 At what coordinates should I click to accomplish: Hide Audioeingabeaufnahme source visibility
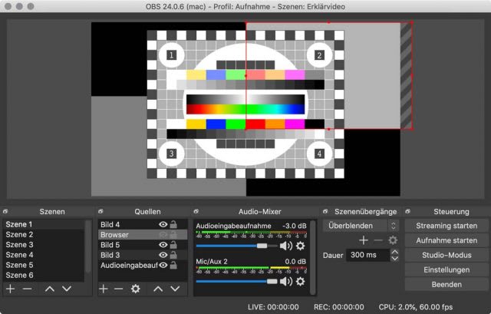pos(163,265)
